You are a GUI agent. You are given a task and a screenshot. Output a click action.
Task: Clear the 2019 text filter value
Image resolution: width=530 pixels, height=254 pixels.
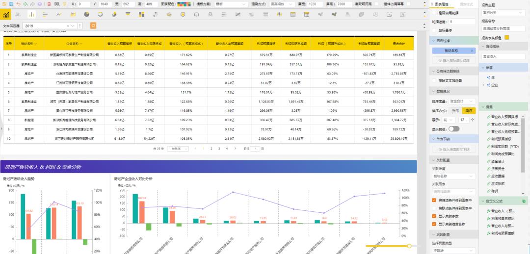[x=68, y=26]
